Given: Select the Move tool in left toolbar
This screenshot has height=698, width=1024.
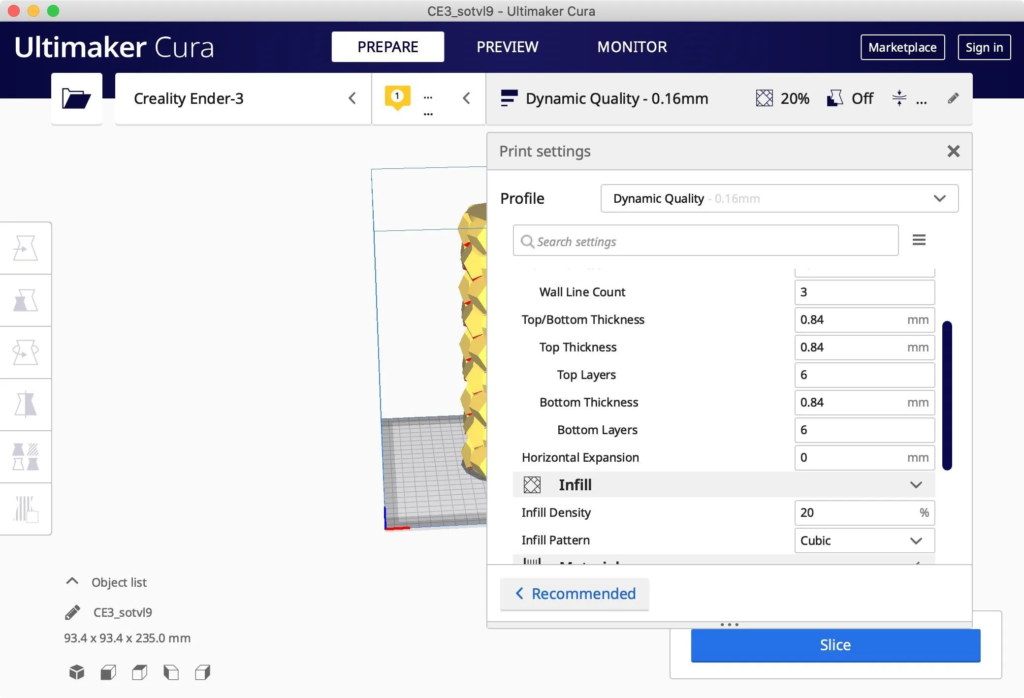Looking at the screenshot, I should [26, 248].
